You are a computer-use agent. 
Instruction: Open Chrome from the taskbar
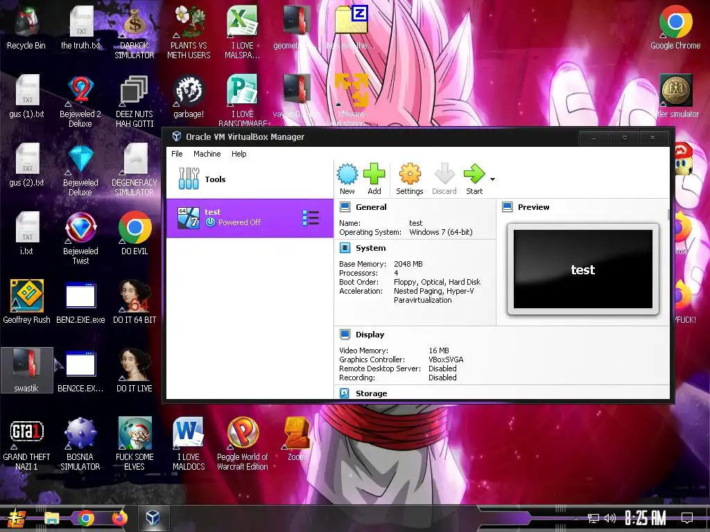(85, 518)
